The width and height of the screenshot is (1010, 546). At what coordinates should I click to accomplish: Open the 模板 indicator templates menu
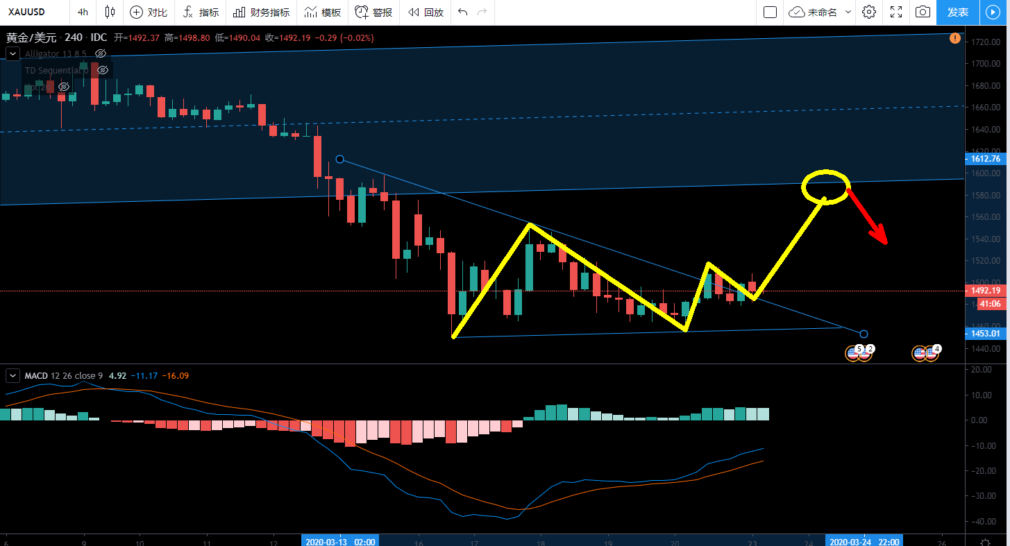[x=323, y=12]
